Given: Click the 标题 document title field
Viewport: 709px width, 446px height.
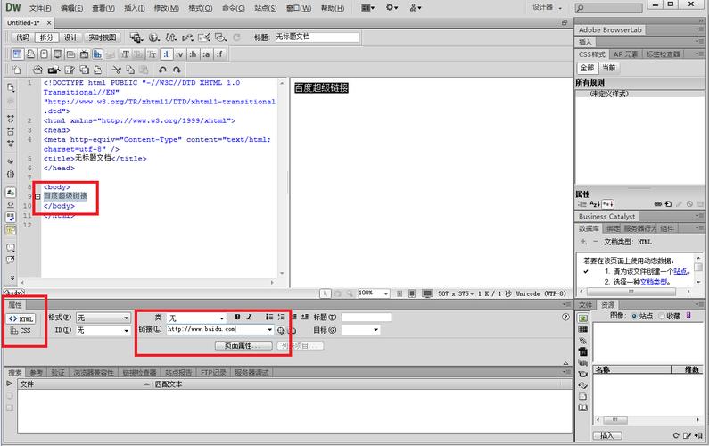Looking at the screenshot, I should (x=316, y=37).
